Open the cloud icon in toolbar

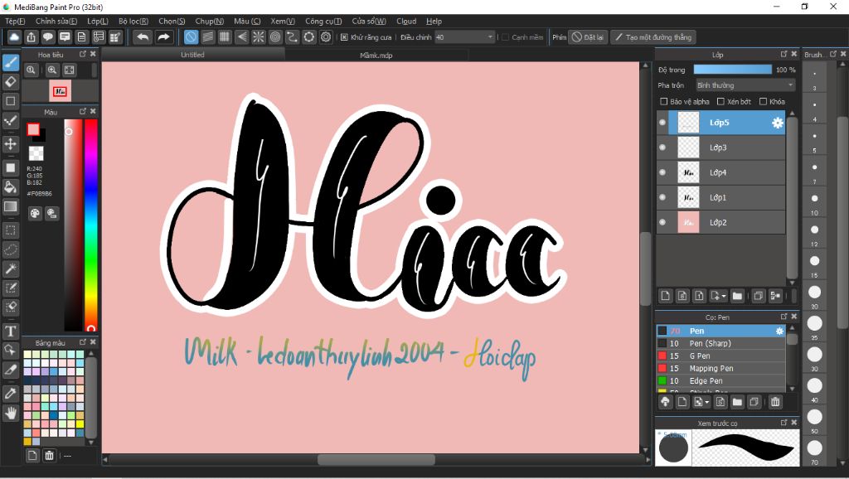click(14, 36)
